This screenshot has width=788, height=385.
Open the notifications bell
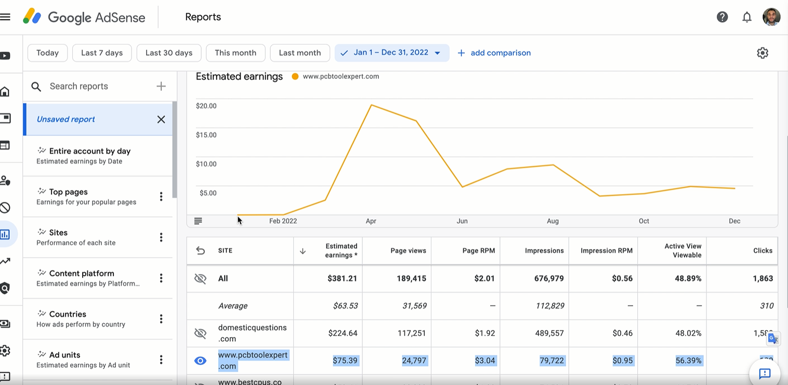(x=747, y=17)
